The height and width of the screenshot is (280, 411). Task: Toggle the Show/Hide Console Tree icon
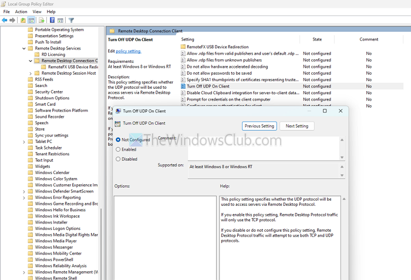[31, 20]
